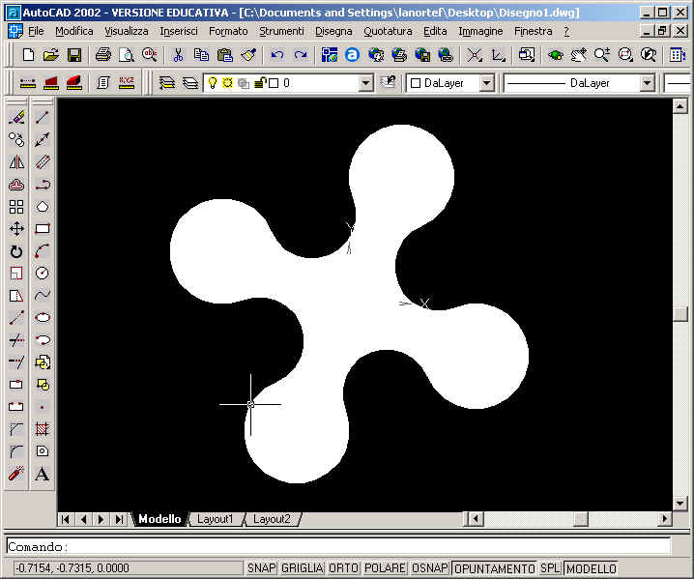Copy to clipboard icon
The image size is (694, 579).
click(201, 55)
